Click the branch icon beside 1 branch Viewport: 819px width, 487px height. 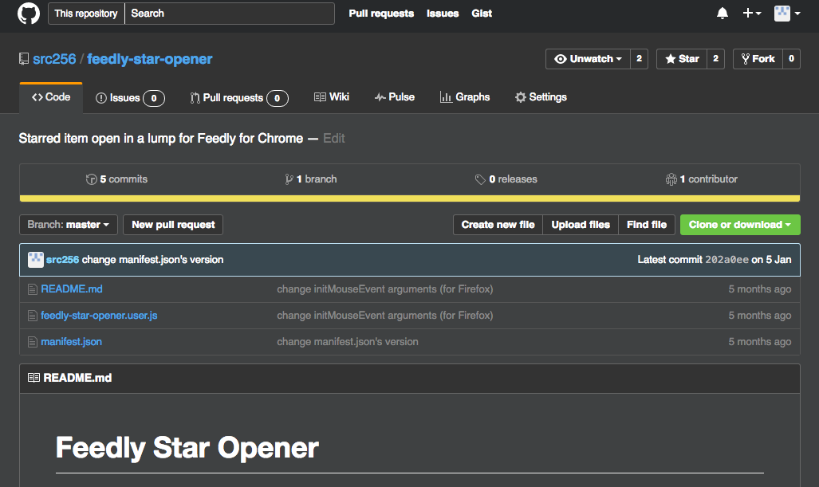point(289,179)
